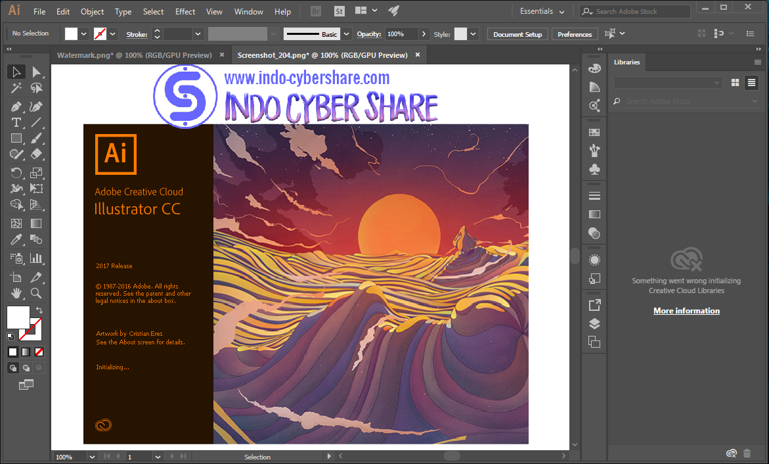Viewport: 769px width, 464px height.
Task: Select the Free Transform tool
Action: (x=36, y=189)
